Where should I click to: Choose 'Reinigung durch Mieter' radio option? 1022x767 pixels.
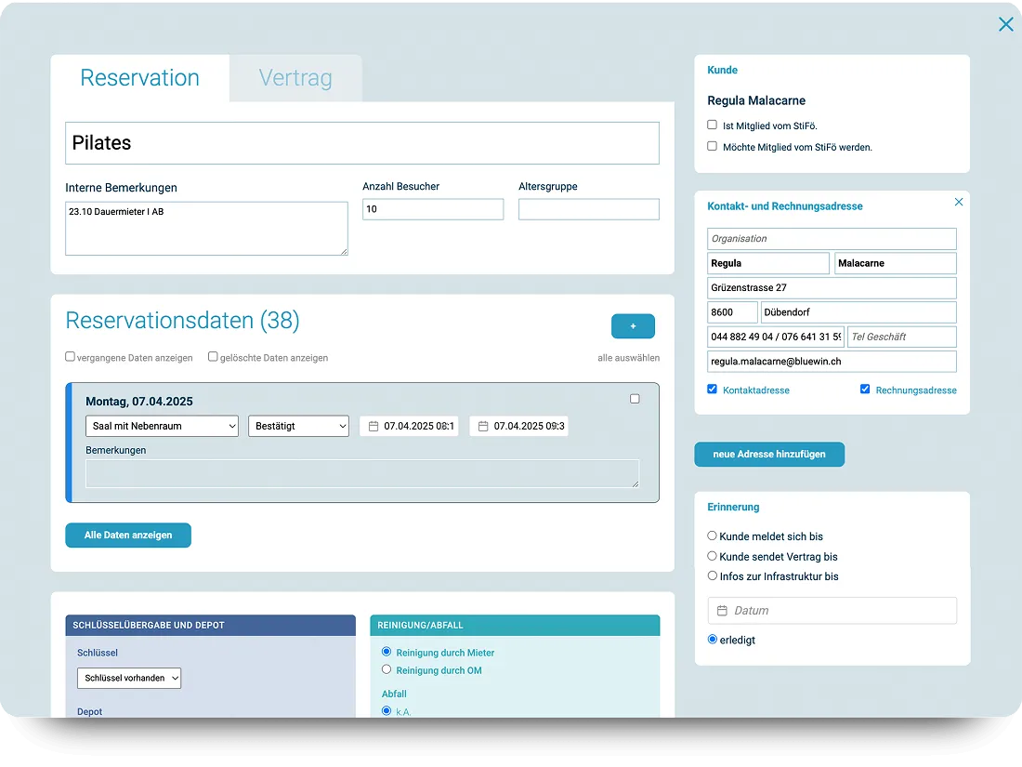coord(387,652)
